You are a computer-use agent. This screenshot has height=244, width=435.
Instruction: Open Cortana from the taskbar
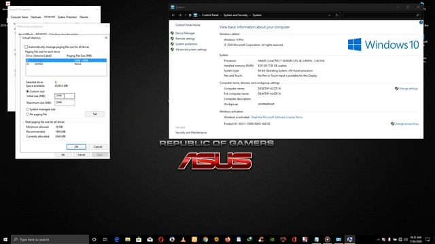pos(94,239)
